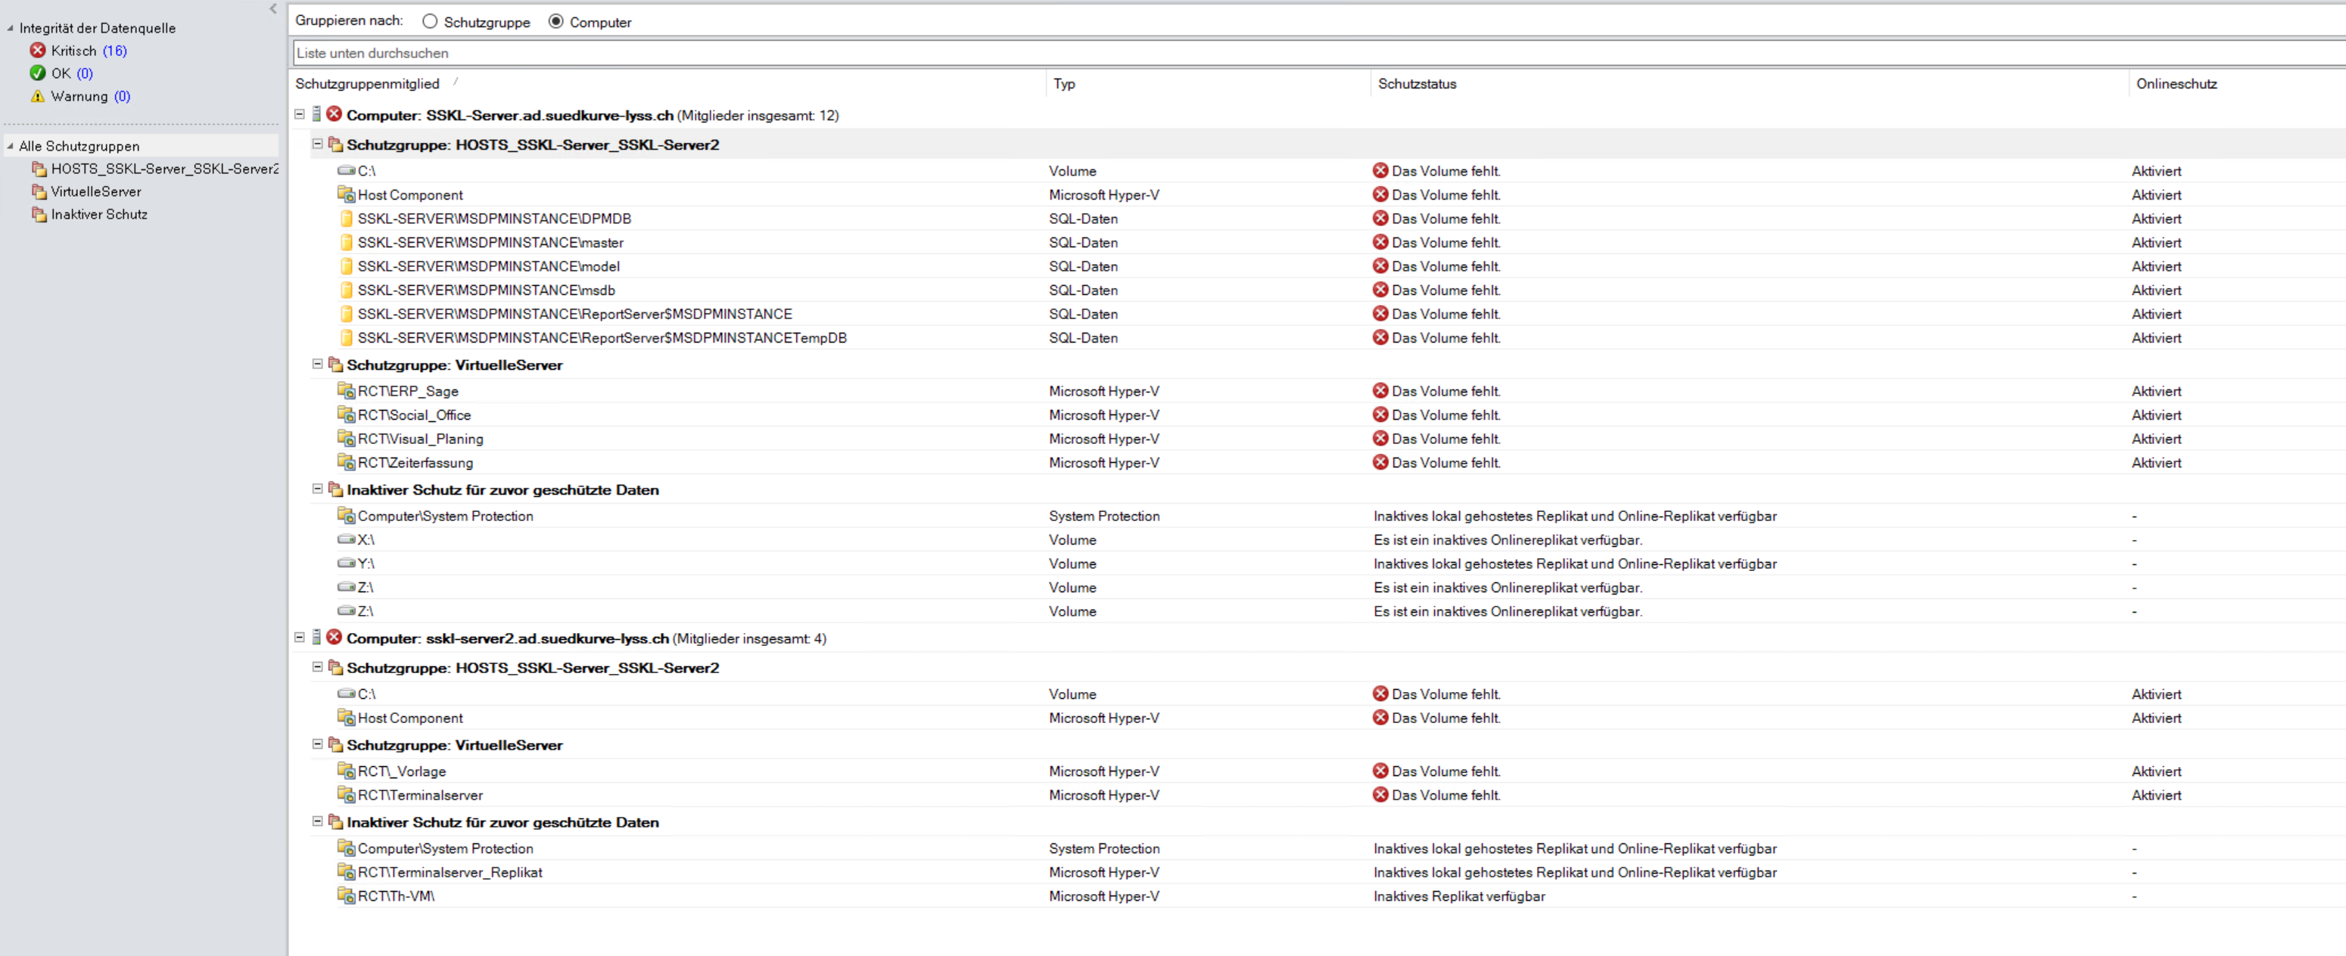Screen dimensions: 2346x956
Task: Sort by the Onlineschutz column header
Action: [x=2176, y=84]
